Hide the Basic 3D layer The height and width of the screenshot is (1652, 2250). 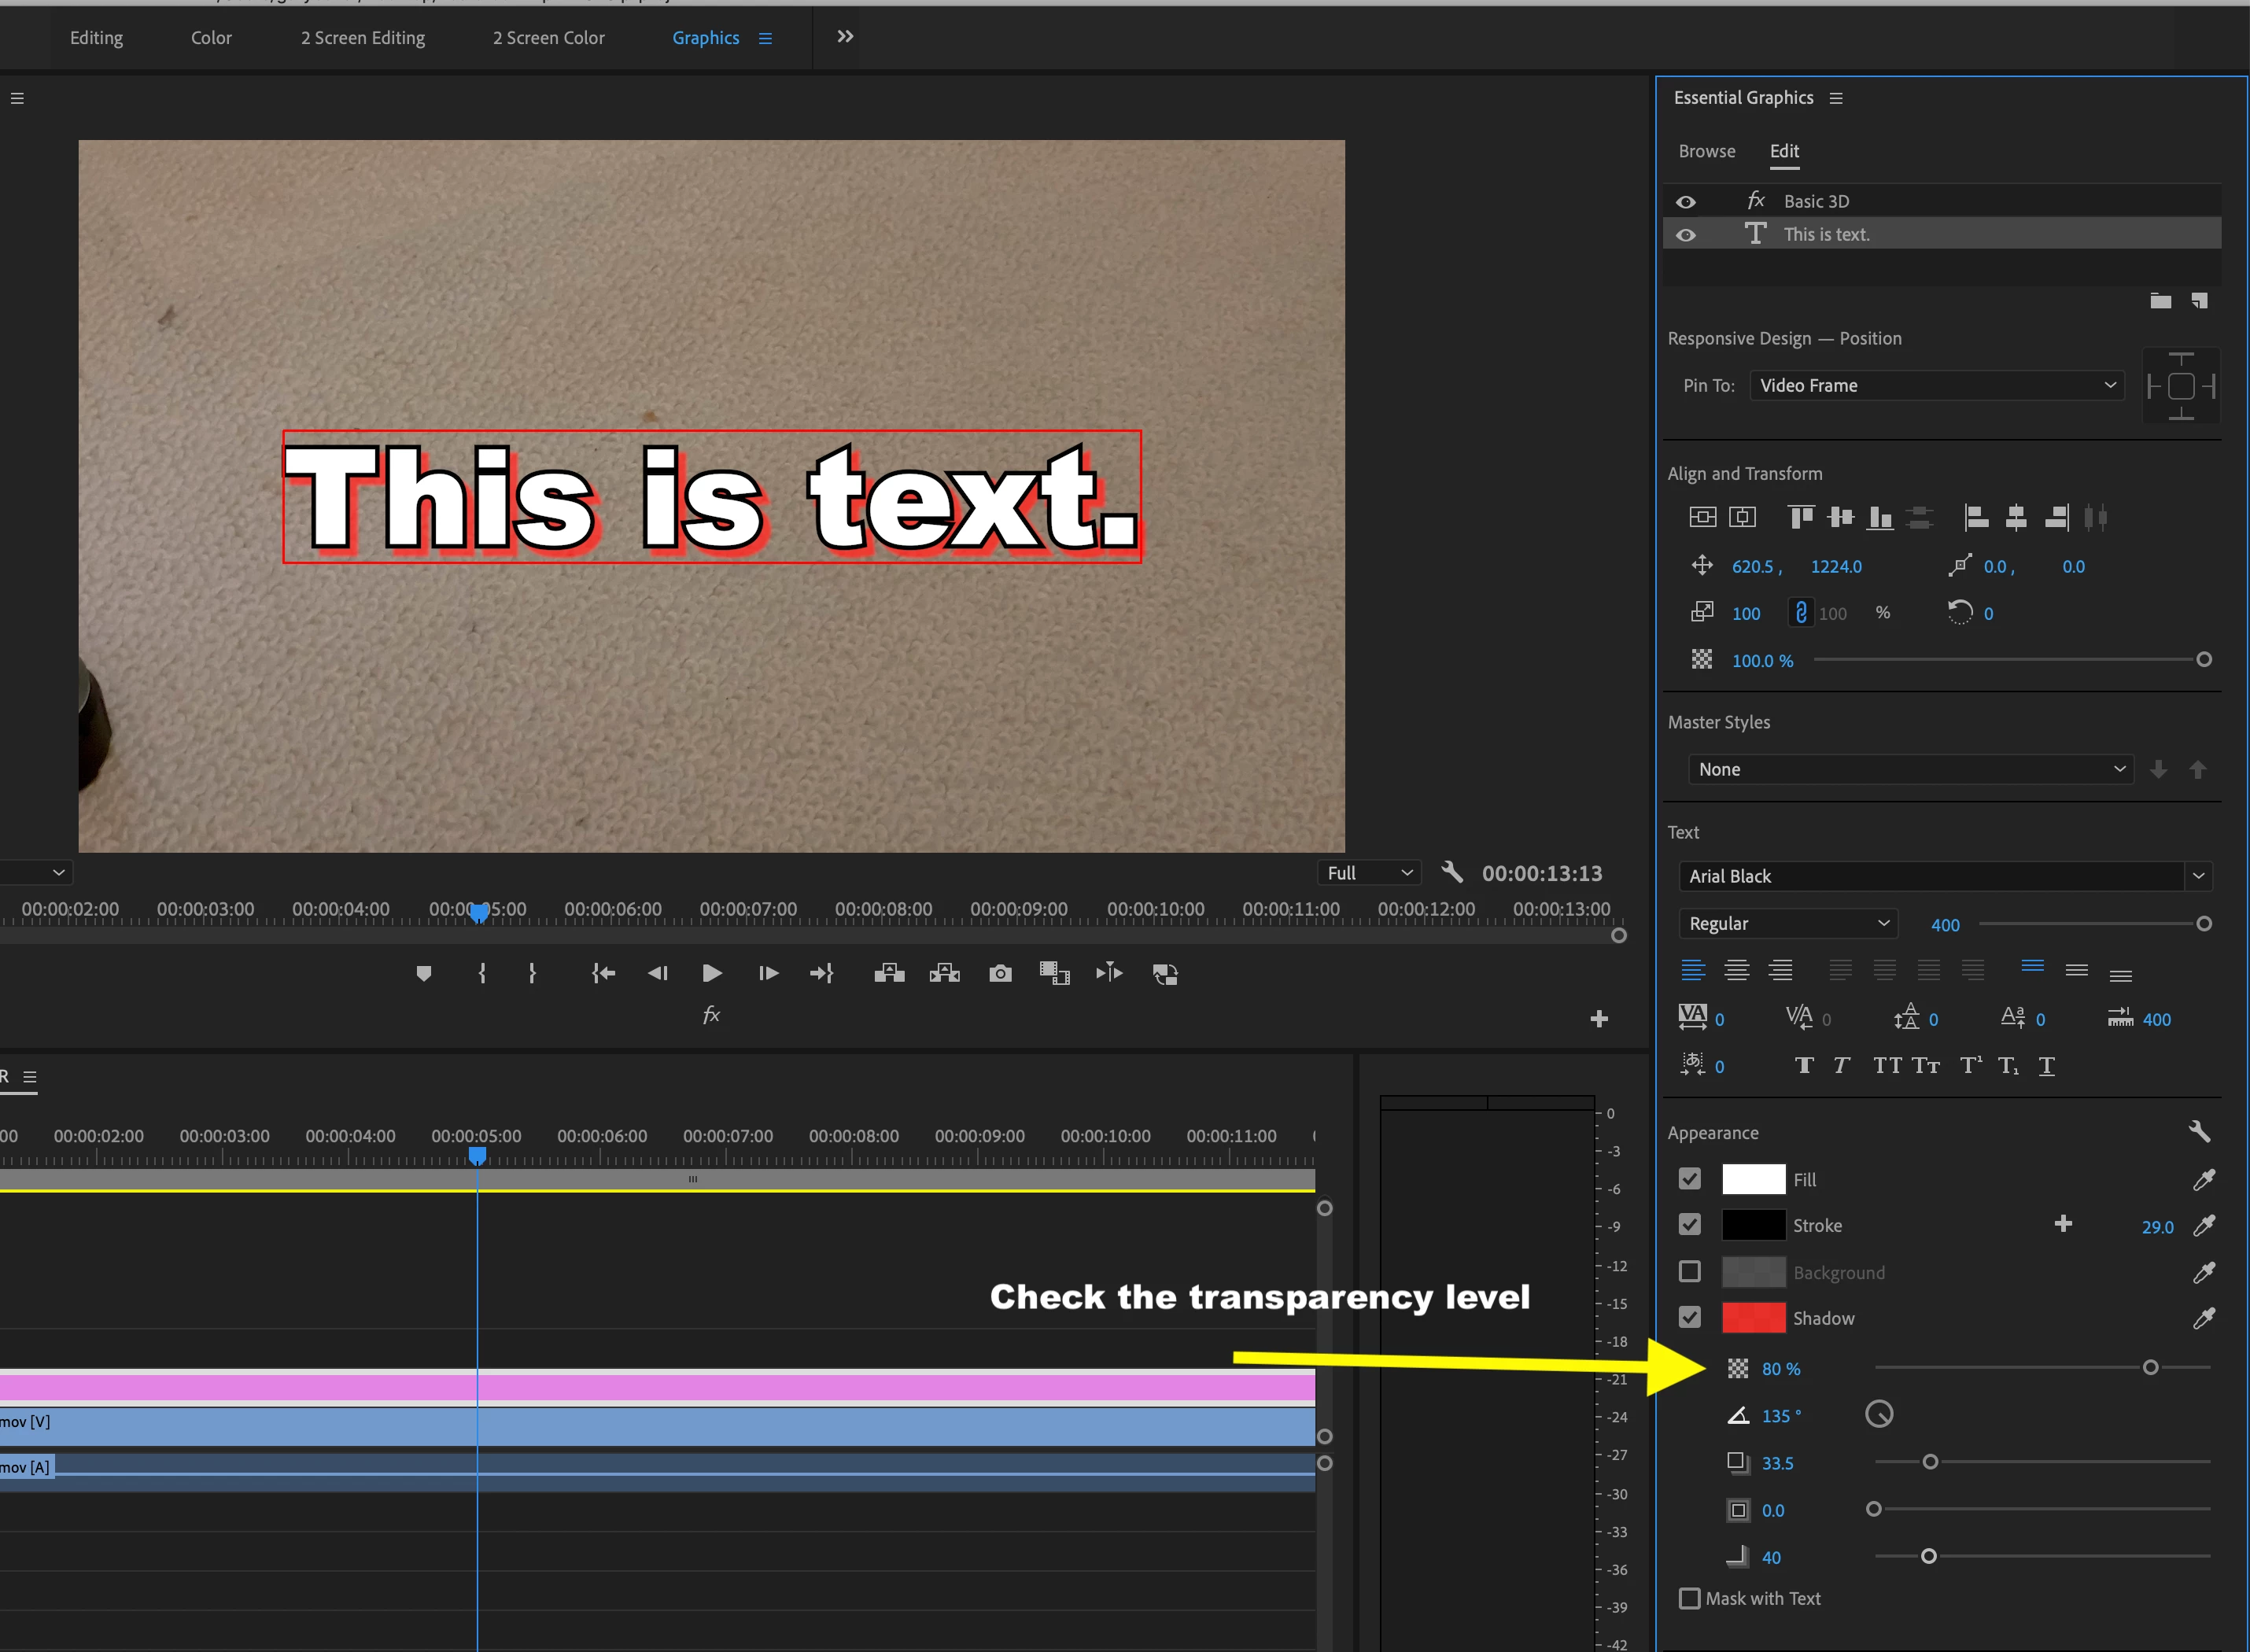pos(1686,202)
